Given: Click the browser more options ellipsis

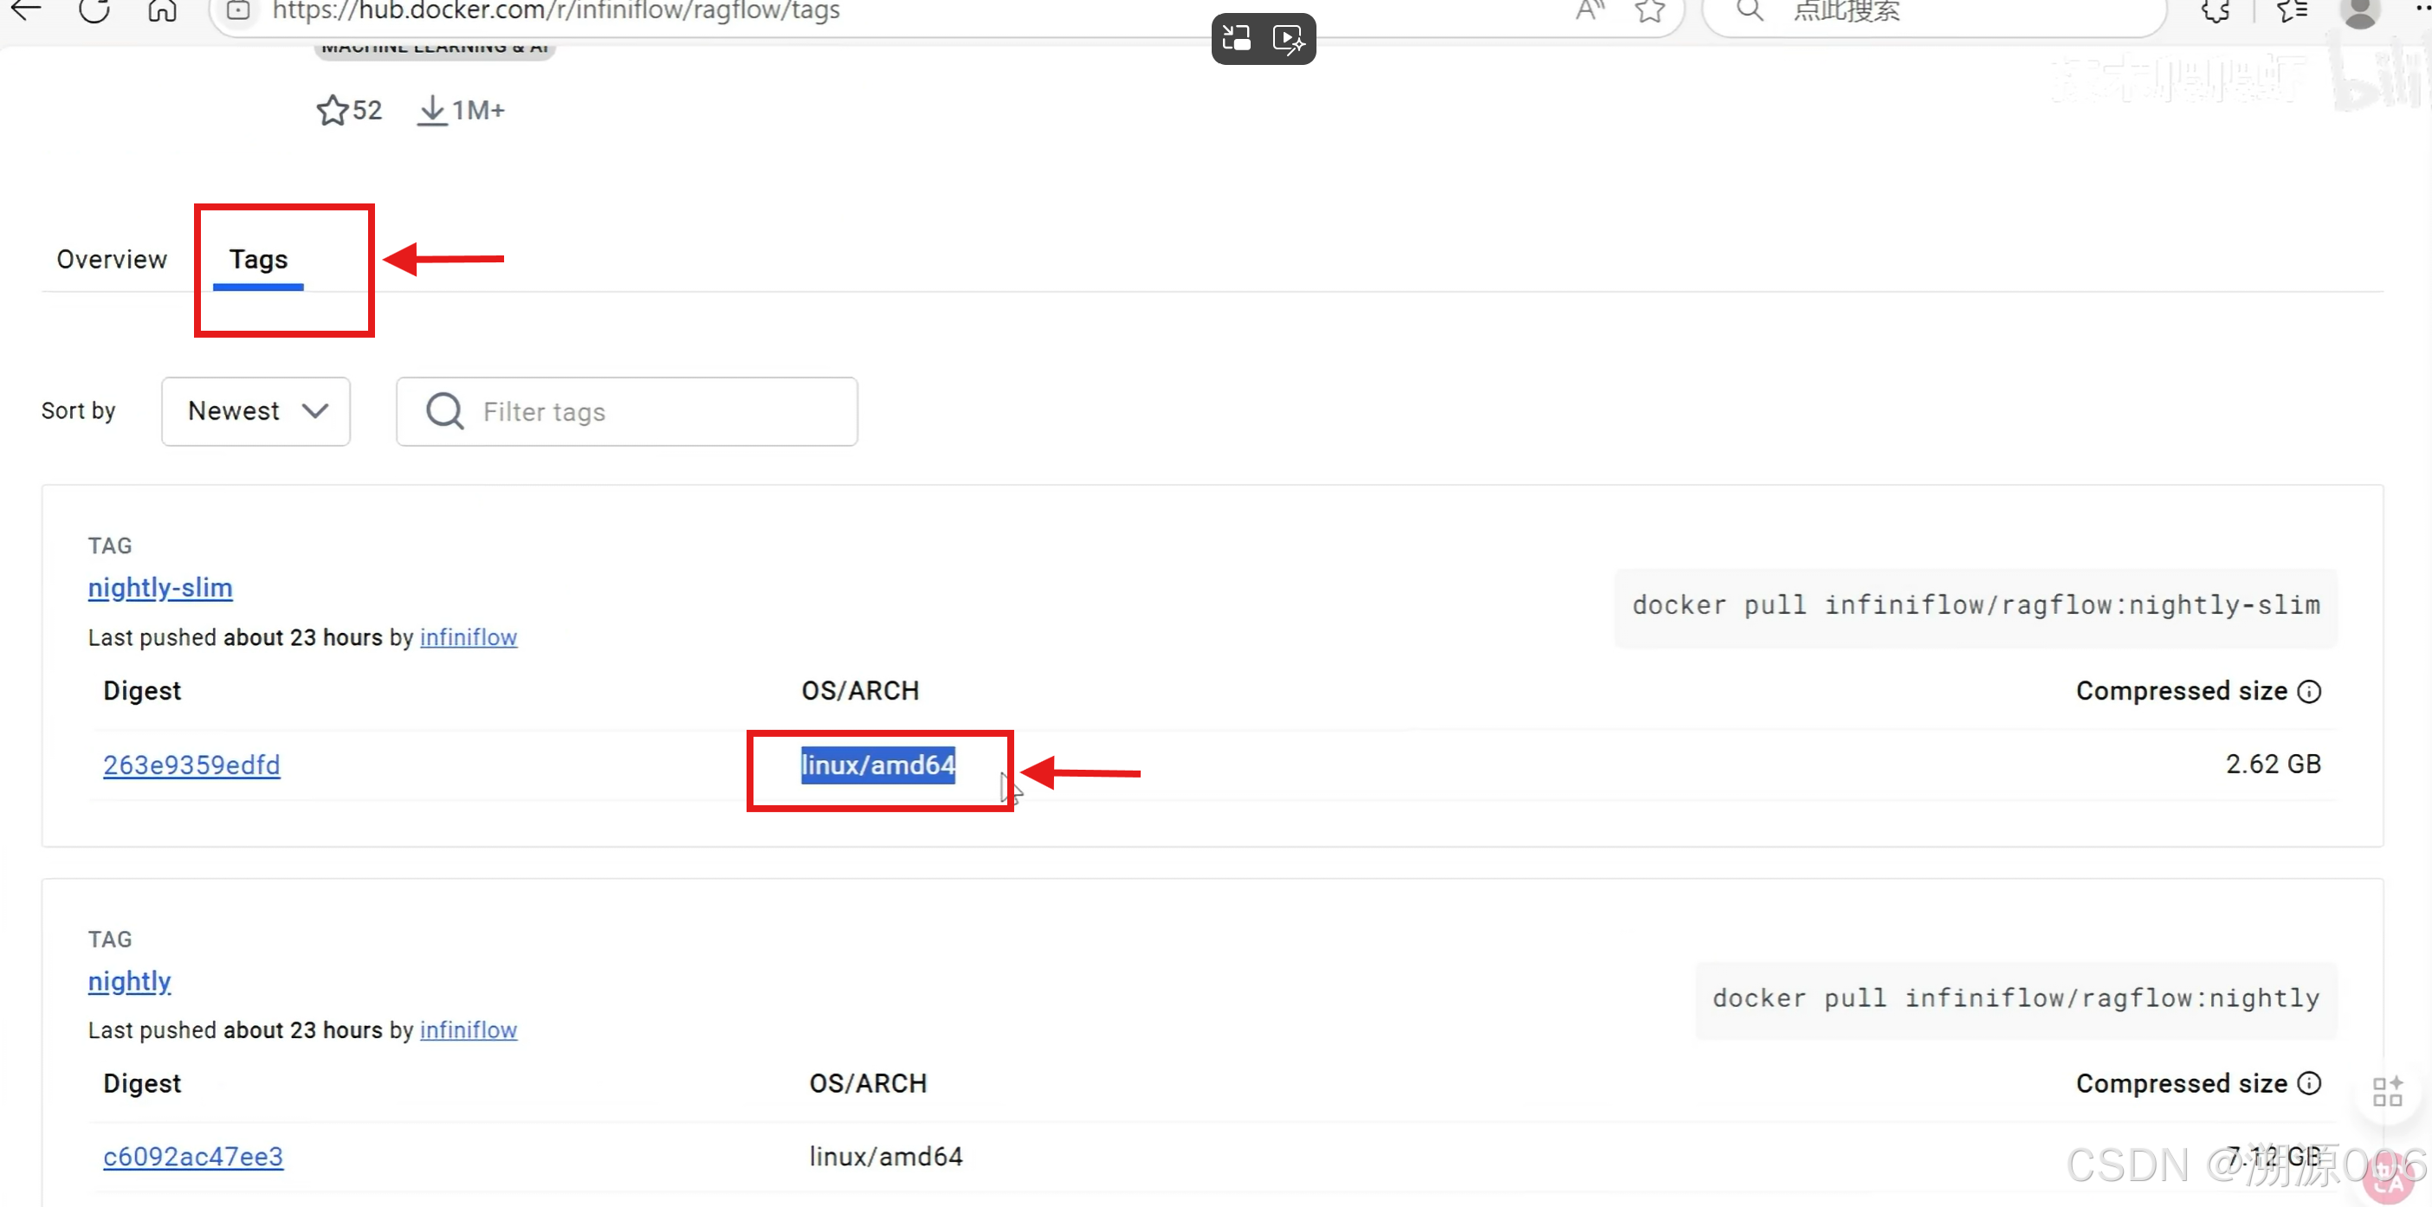Looking at the screenshot, I should [2422, 8].
